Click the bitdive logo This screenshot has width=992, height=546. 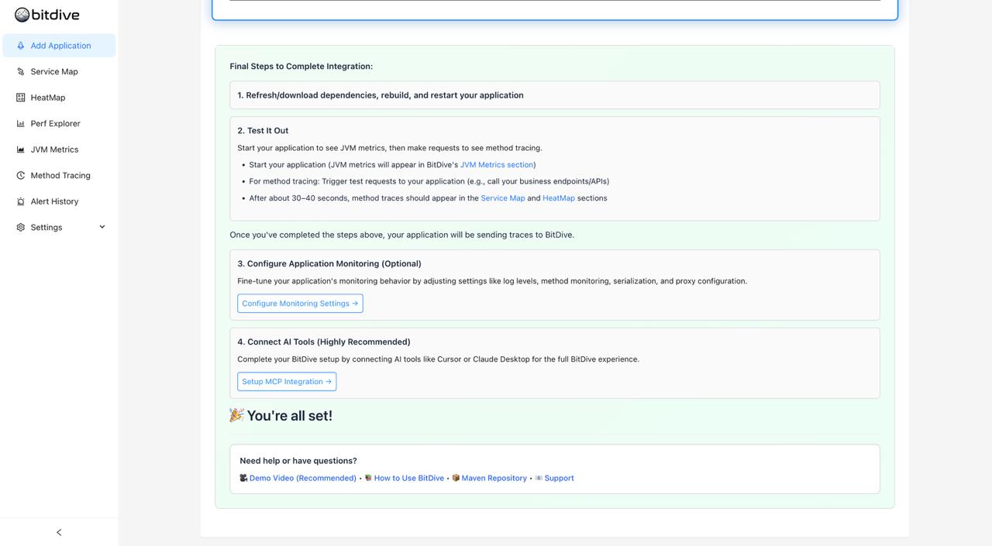click(x=47, y=15)
